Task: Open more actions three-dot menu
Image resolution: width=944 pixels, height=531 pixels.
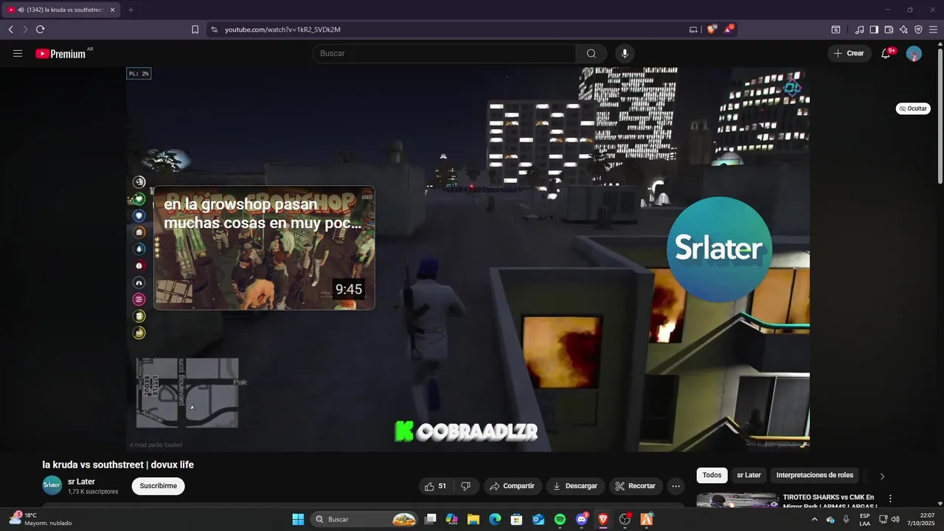Action: tap(676, 486)
